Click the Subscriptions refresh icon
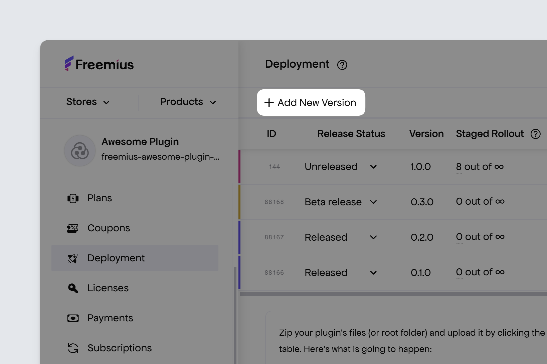Image resolution: width=547 pixels, height=364 pixels. (73, 348)
